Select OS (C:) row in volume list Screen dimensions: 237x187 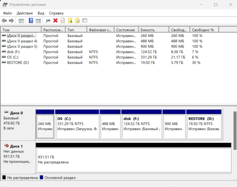click(12, 57)
